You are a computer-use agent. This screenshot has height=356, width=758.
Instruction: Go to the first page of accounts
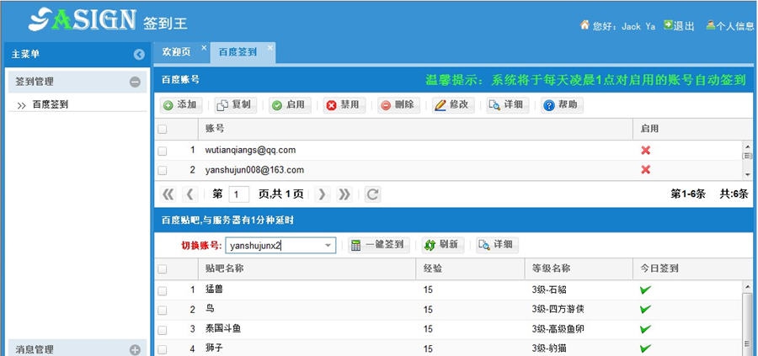coord(168,194)
